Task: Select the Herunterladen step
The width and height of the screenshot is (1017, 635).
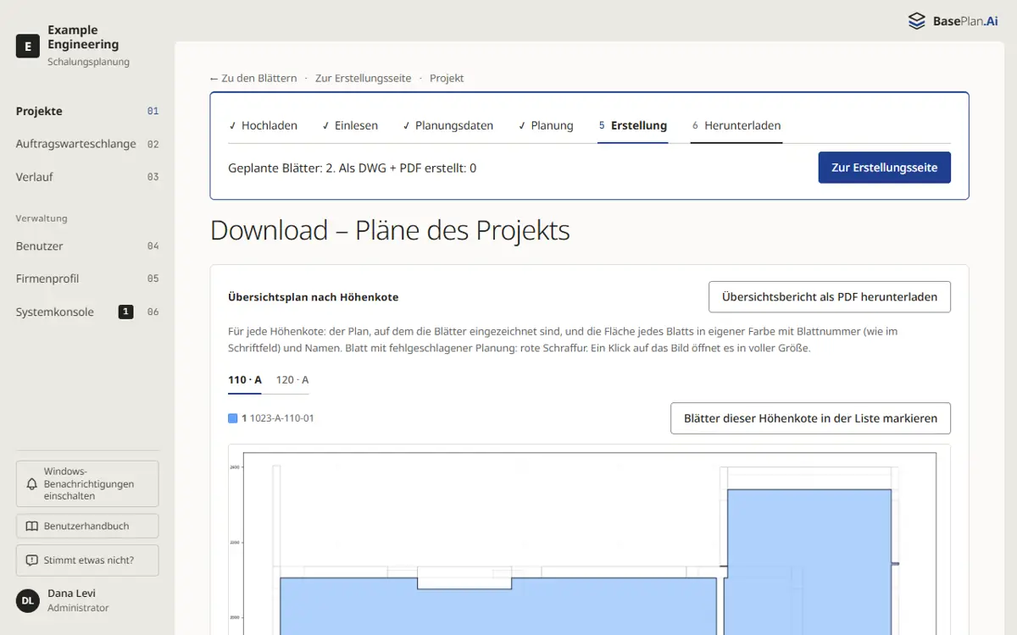Action: [736, 125]
